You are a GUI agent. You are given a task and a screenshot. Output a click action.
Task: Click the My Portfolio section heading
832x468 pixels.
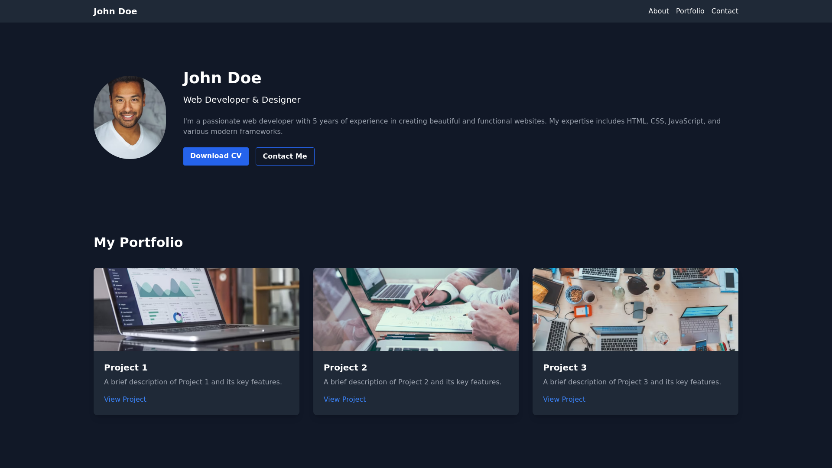tap(138, 242)
